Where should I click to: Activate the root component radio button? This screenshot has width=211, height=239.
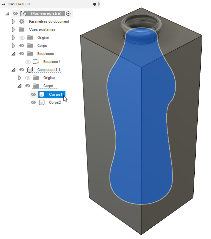[68, 14]
